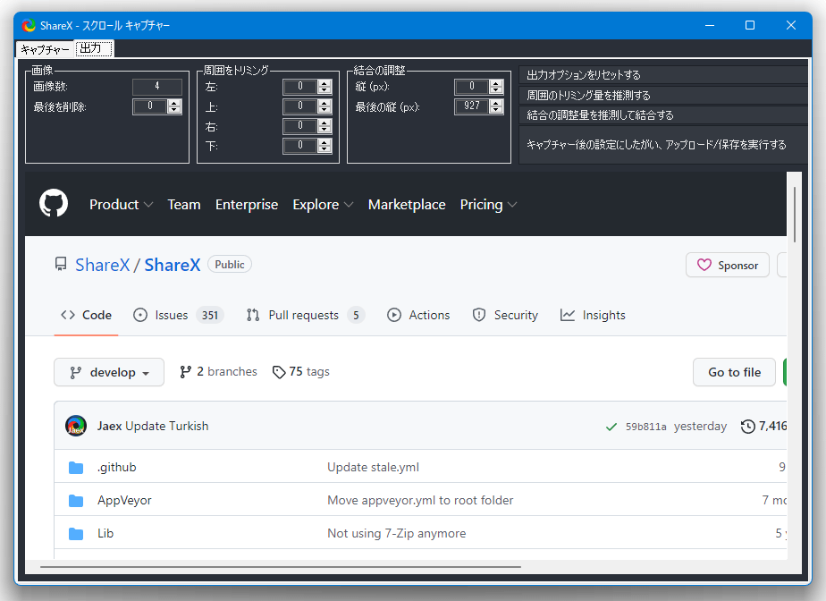The width and height of the screenshot is (826, 601).
Task: Click the 画像数 field showing 4
Action: tap(157, 87)
